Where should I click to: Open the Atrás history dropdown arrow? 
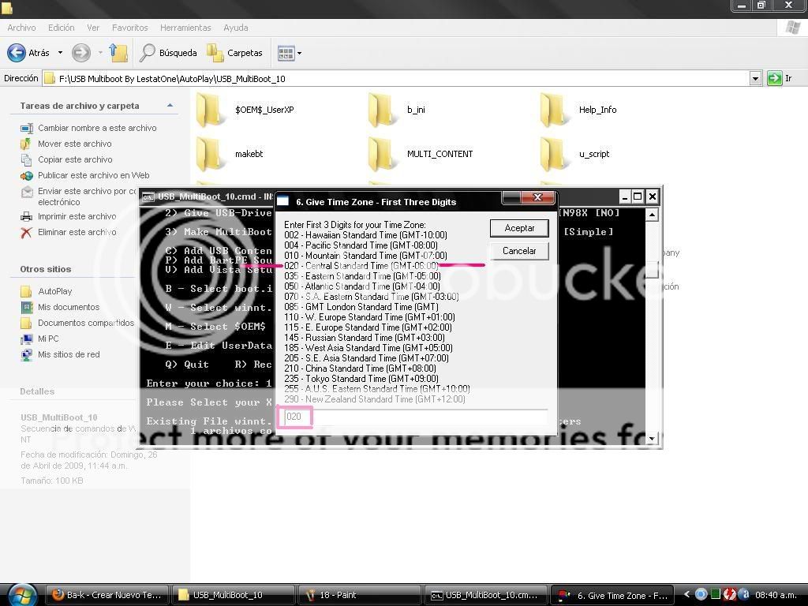60,53
